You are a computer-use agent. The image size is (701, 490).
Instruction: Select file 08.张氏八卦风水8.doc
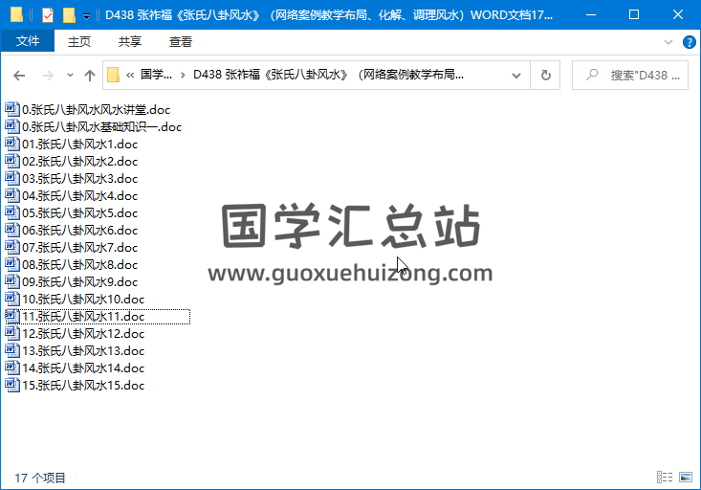pos(72,264)
